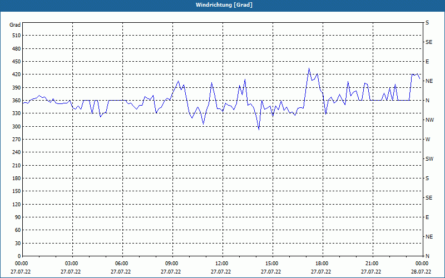Click the 00:00 label dated 27.07.22
445x278 pixels.
pos(22,264)
